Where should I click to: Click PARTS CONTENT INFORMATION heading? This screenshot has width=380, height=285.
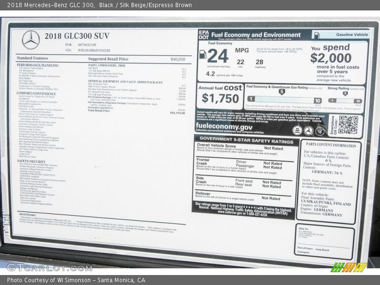click(x=331, y=145)
